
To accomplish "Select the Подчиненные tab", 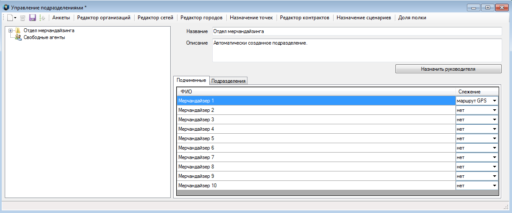I will click(x=191, y=80).
